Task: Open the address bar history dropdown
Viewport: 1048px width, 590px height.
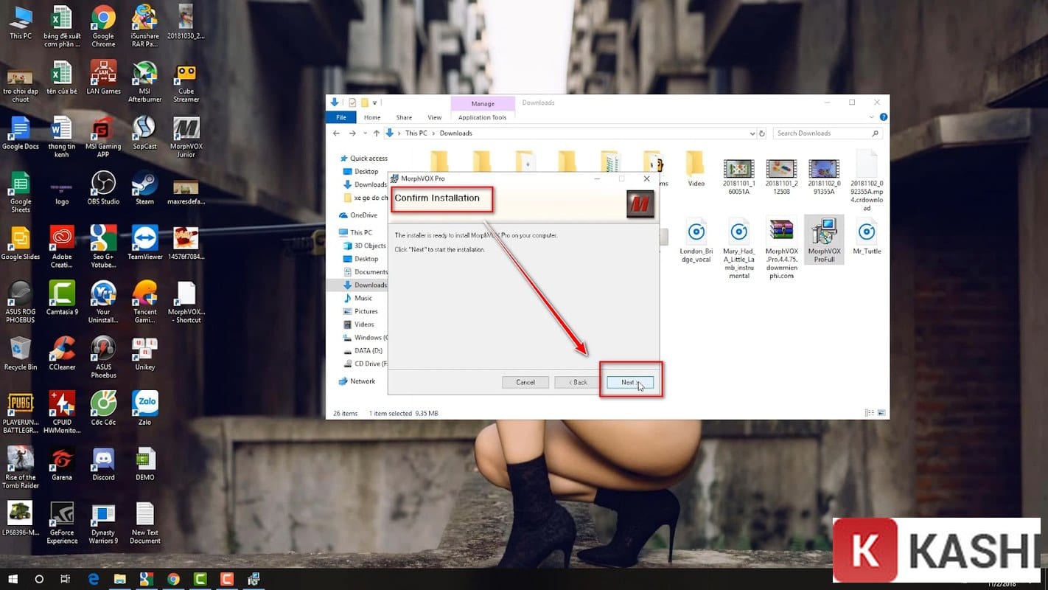Action: pyautogui.click(x=752, y=133)
